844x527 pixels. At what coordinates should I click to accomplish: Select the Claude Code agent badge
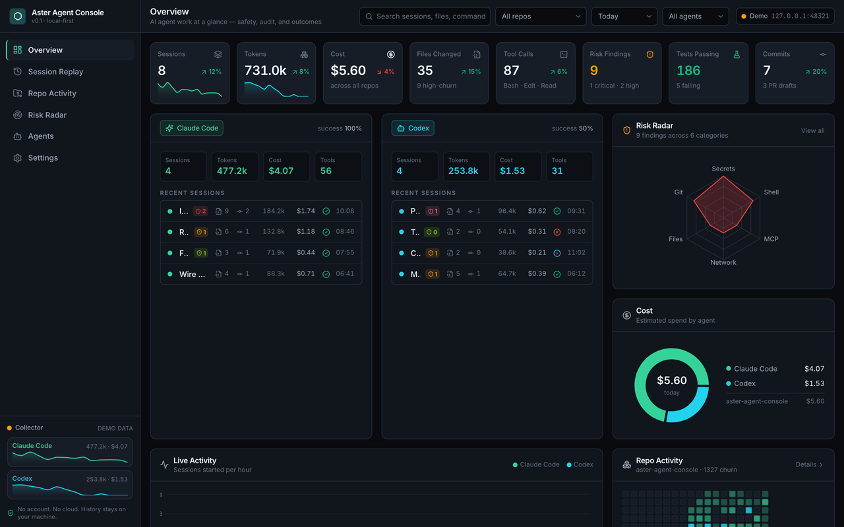[192, 128]
